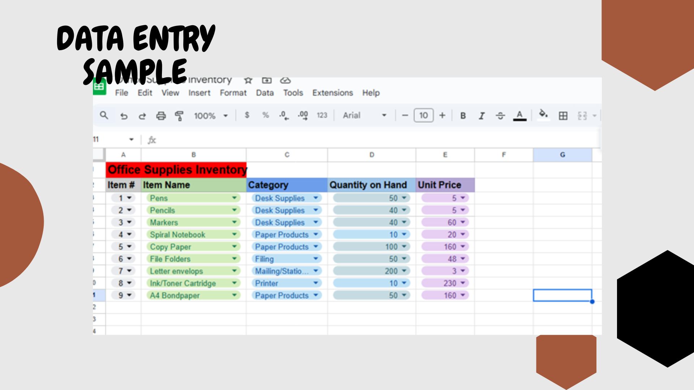Screen dimensions: 694x390
Task: Increase font size with plus button
Action: pos(442,116)
